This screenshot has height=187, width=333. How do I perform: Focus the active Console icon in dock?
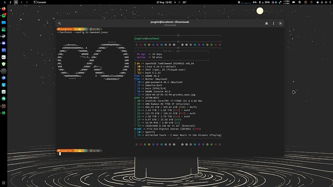click(3, 71)
